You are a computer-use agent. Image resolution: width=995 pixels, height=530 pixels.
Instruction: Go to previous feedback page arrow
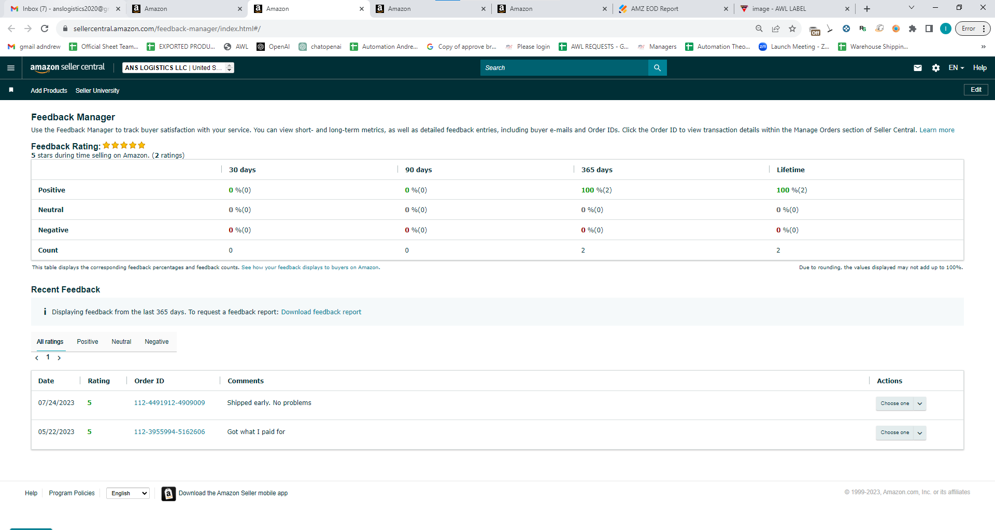pos(37,358)
